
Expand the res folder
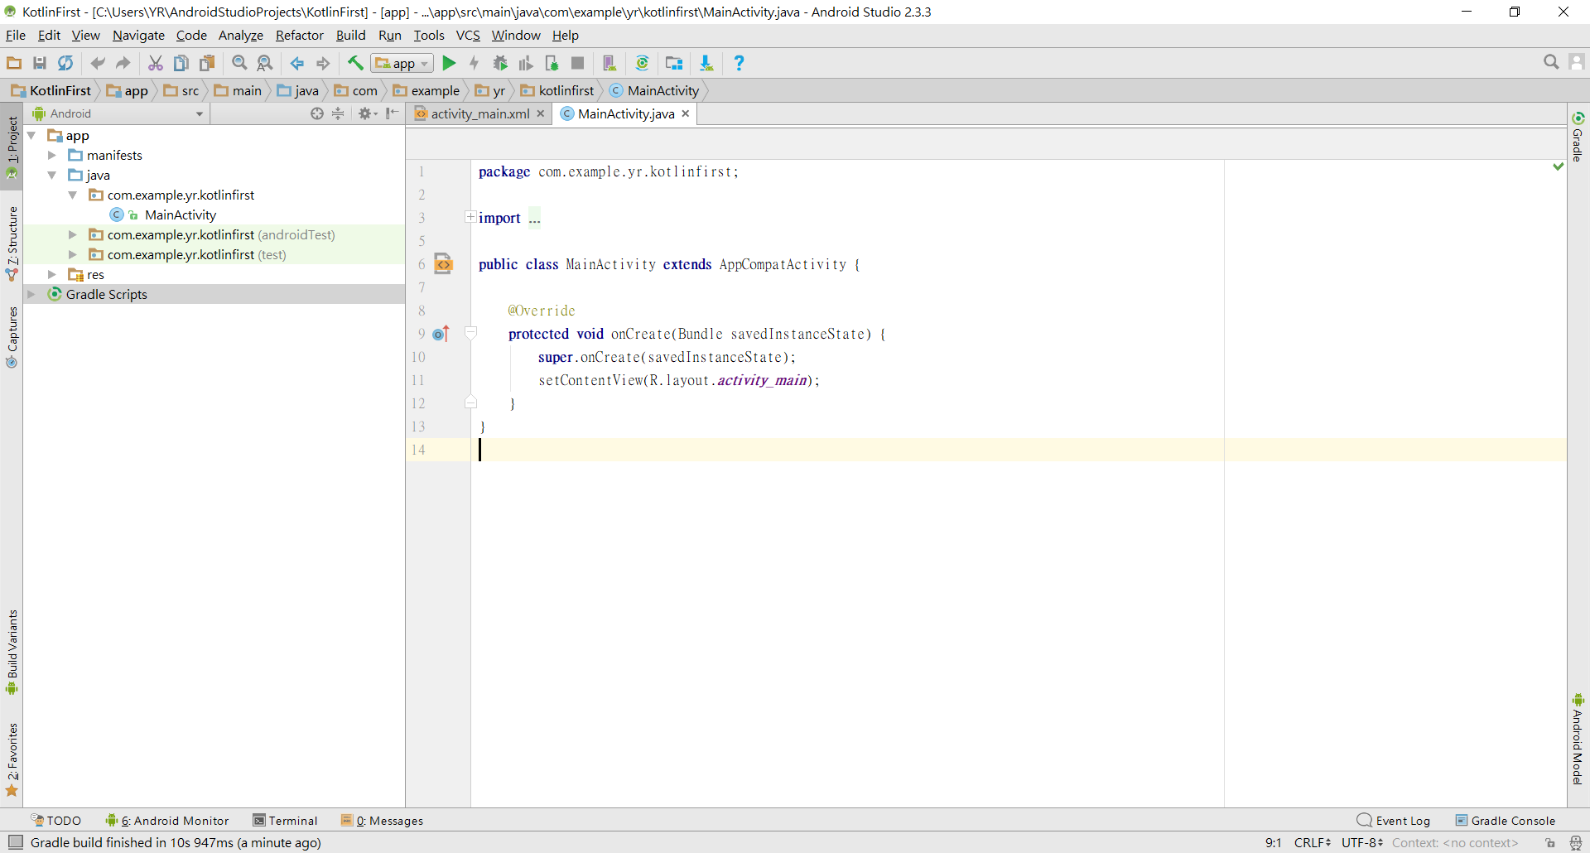coord(52,274)
